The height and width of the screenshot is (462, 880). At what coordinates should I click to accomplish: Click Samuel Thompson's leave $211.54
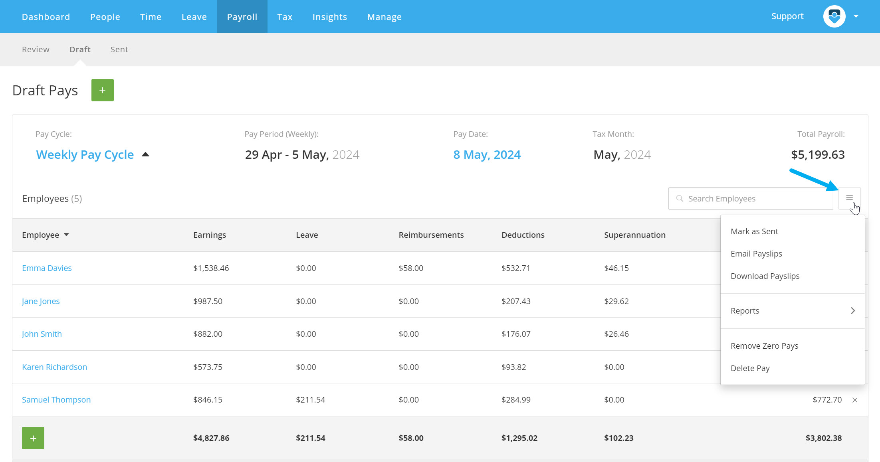click(311, 400)
